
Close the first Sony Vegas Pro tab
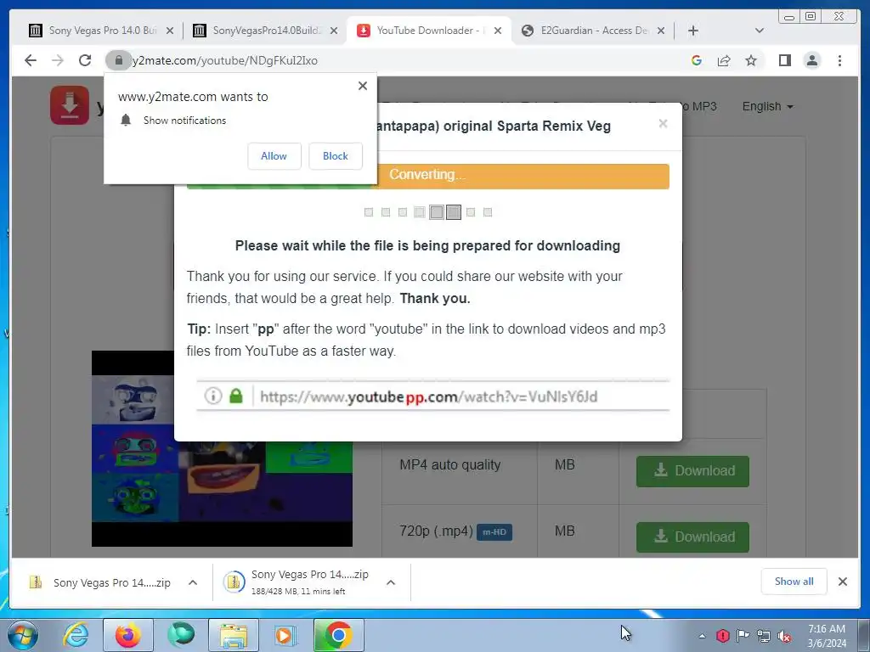[x=170, y=31]
